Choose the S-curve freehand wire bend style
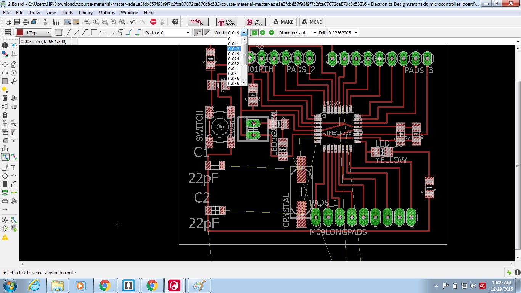Viewport: 521px width, 293px height. [120, 32]
